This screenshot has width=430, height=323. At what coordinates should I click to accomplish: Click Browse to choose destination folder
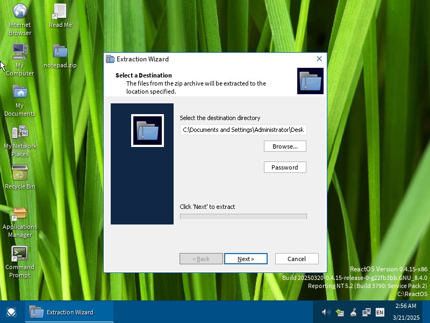(x=285, y=146)
